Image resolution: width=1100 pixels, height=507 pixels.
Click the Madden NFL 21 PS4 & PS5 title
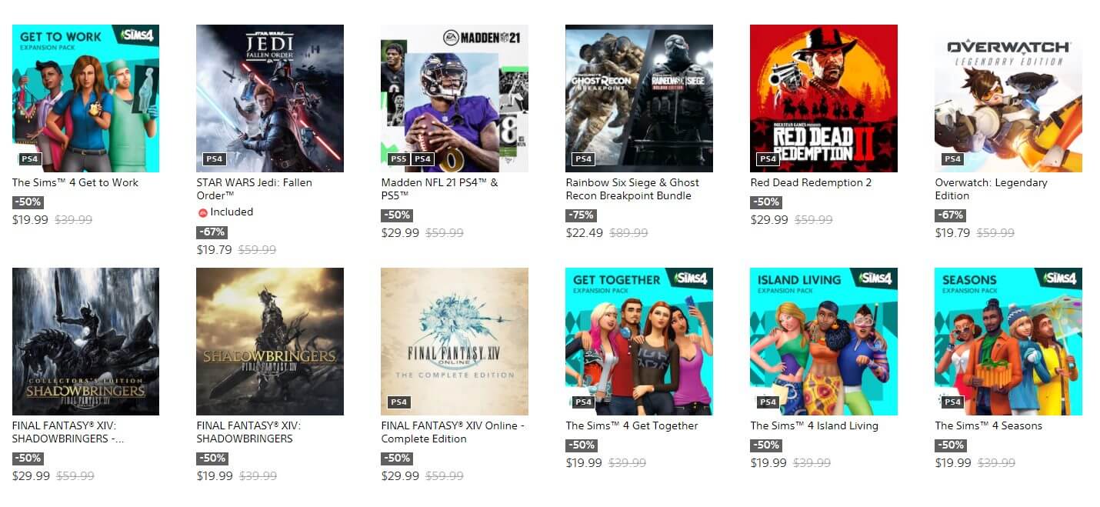click(x=439, y=189)
